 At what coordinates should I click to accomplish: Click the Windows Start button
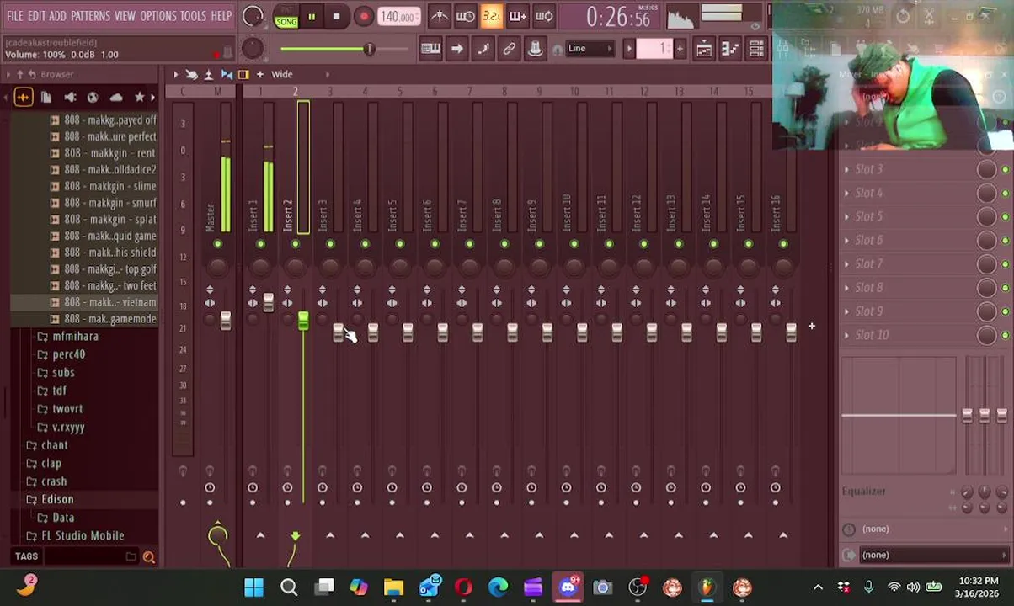pos(253,587)
